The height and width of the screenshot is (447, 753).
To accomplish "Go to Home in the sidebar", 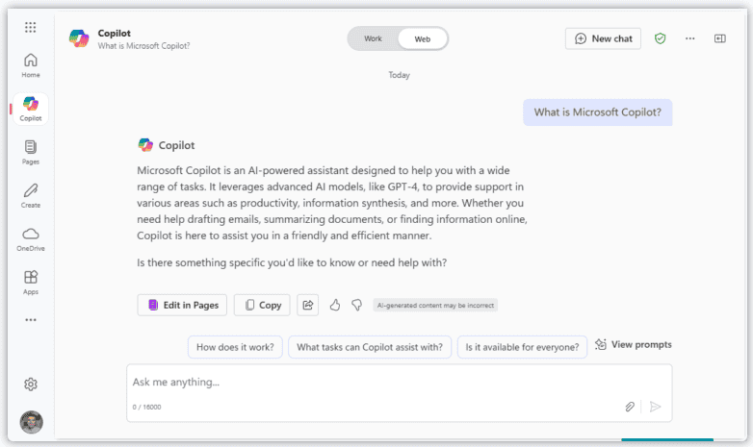I will coord(31,64).
